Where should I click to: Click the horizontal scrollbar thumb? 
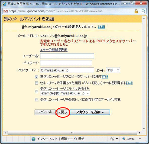point(72,133)
